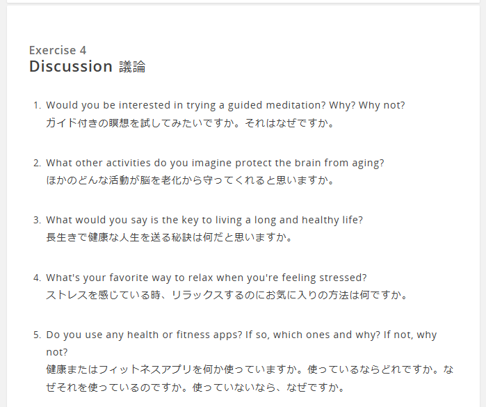Image resolution: width=486 pixels, height=407 pixels.
Task: Click the Discussion heading
Action: 71,66
